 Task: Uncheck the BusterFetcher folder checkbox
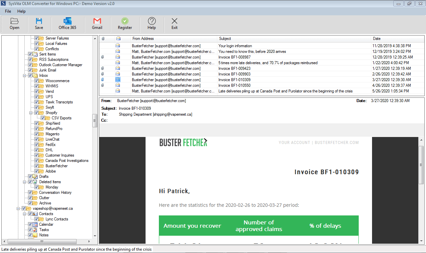[36, 166]
